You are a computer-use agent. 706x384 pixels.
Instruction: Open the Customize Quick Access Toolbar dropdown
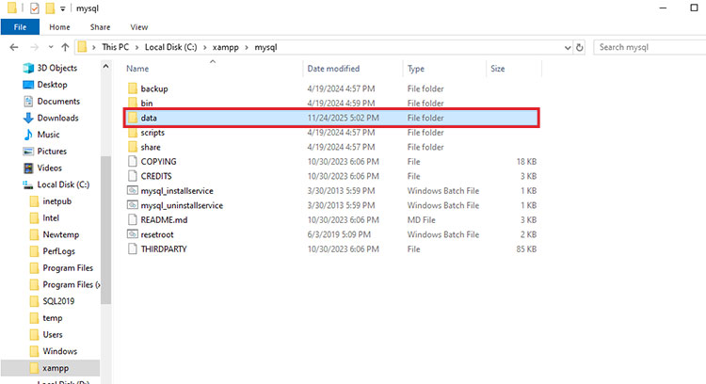coord(62,9)
